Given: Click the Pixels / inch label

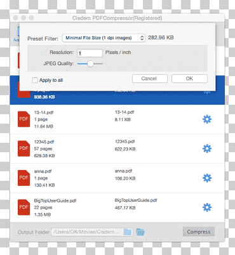Looking at the screenshot, I should [118, 53].
